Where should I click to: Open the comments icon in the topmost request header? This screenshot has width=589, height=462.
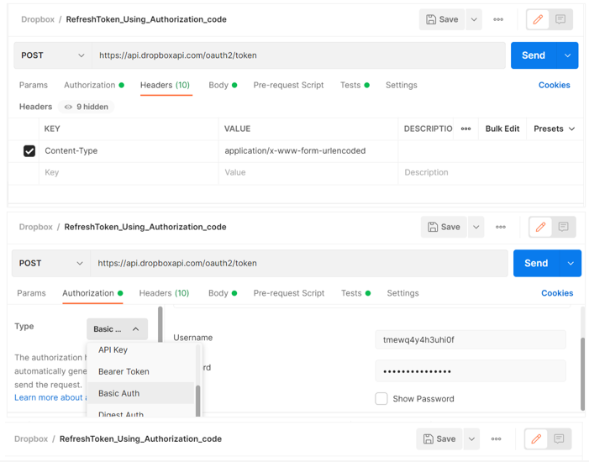coord(560,19)
